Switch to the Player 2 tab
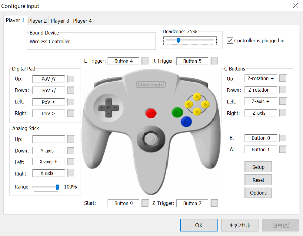Screen dimensions: 303x236 38,21
